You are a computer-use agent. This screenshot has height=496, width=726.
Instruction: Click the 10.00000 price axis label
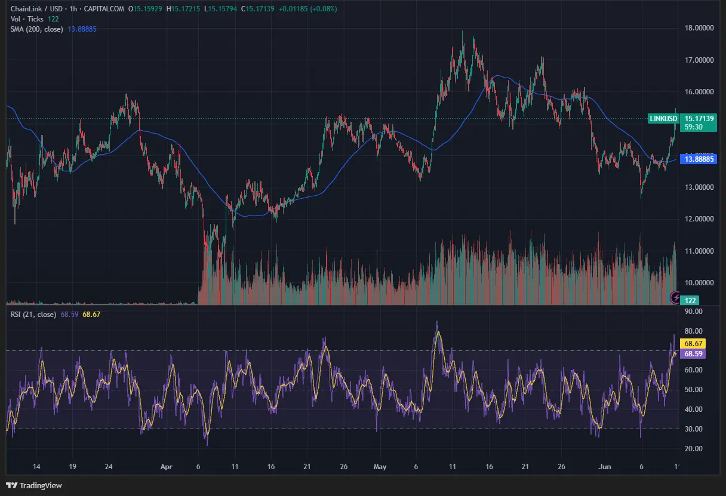pyautogui.click(x=700, y=282)
